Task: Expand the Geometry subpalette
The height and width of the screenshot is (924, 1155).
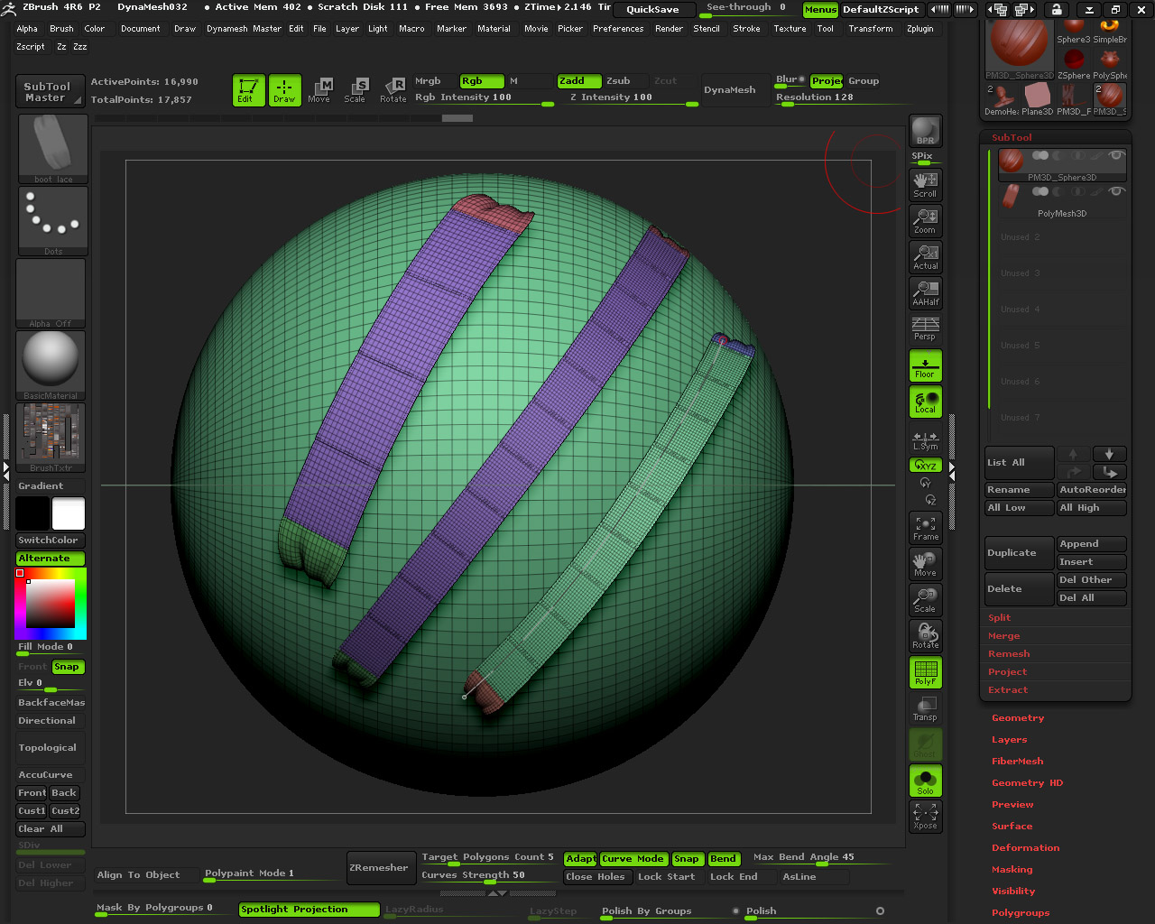Action: [x=1018, y=717]
